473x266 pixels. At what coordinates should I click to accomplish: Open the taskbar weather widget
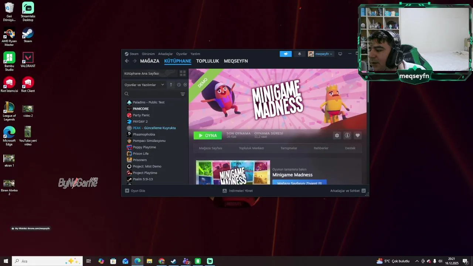(393, 261)
